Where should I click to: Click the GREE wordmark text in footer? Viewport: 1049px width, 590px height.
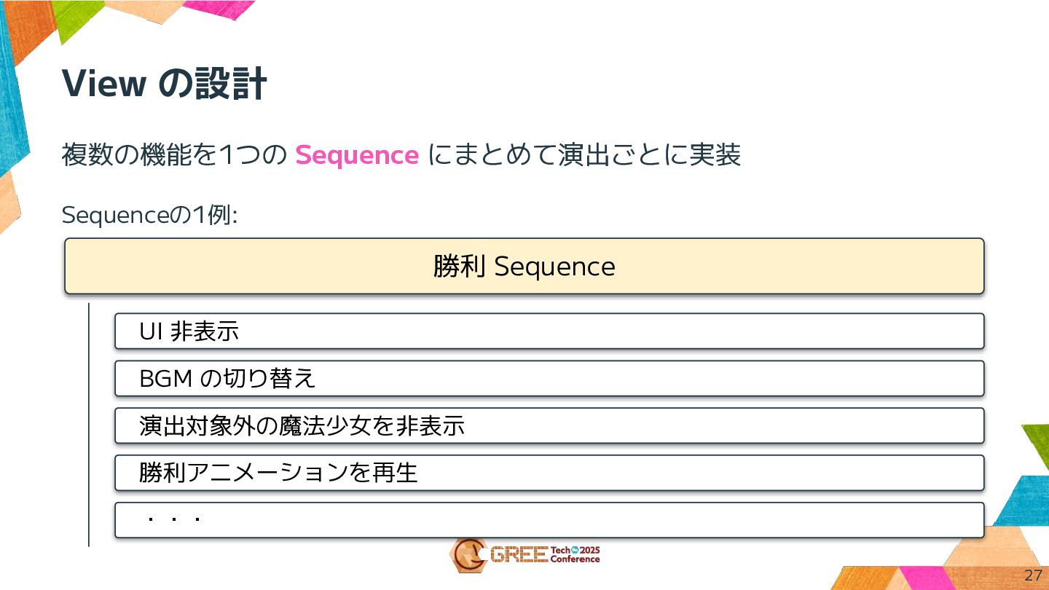(x=519, y=555)
